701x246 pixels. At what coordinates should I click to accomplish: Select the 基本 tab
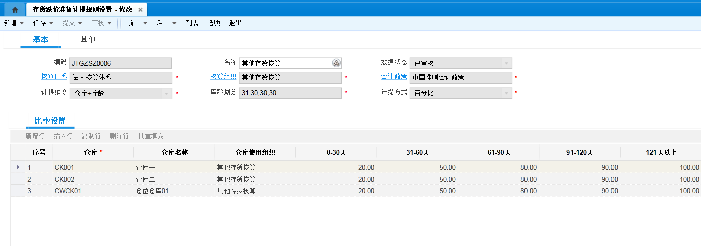tap(40, 39)
